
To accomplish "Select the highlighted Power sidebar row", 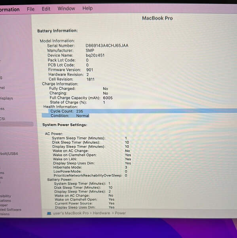I will (x=16, y=124).
